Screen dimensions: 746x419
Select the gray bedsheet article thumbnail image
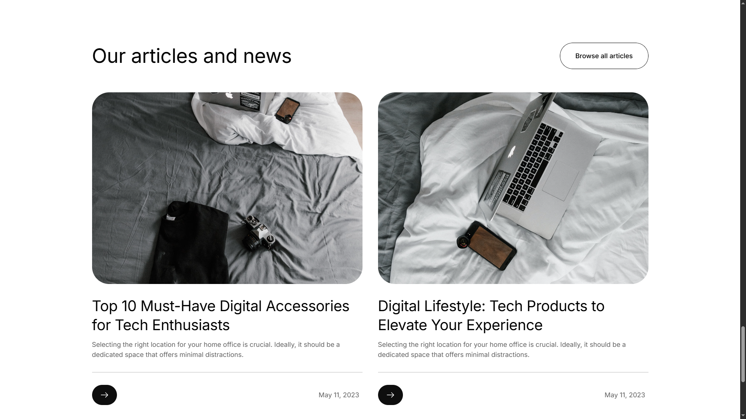(x=227, y=188)
